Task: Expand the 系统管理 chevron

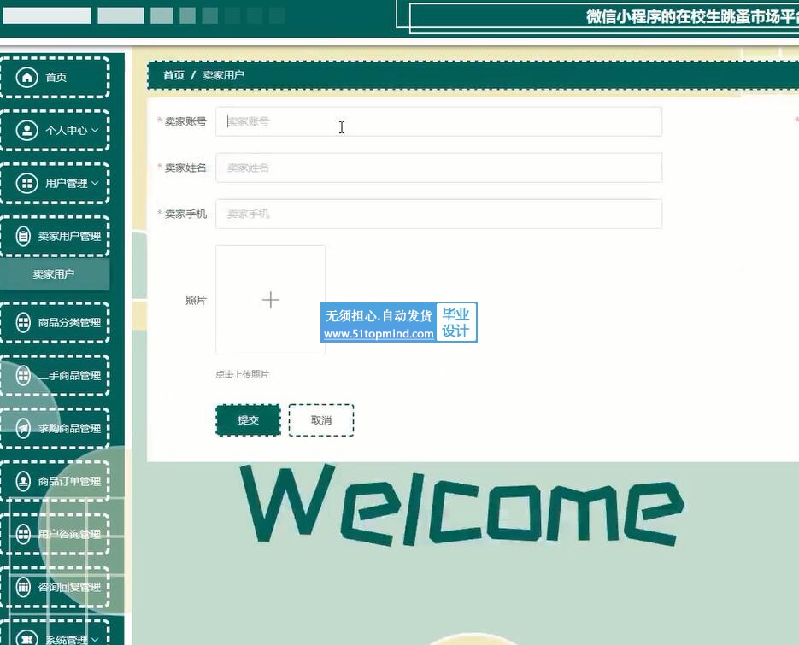Action: [96, 639]
